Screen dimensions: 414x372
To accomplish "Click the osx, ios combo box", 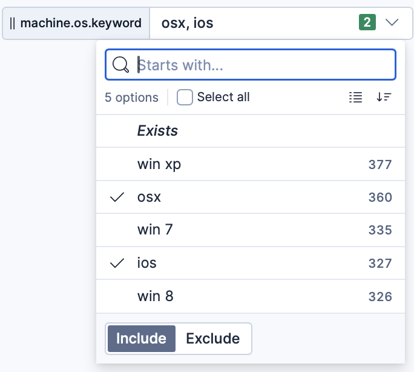I will click(254, 24).
